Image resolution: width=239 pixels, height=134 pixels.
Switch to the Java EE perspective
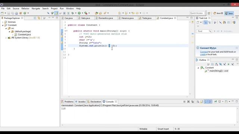coord(218,13)
